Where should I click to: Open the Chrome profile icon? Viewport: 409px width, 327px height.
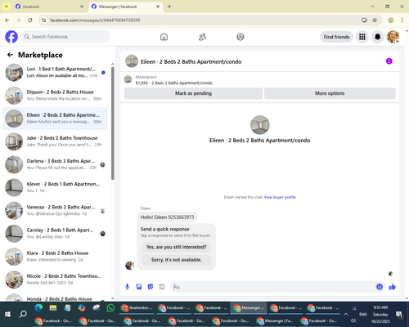click(391, 20)
